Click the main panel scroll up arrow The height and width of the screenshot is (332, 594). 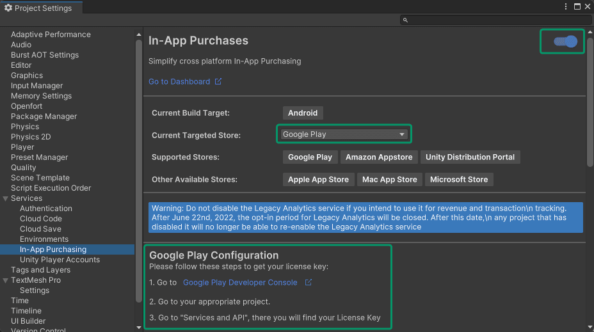(x=590, y=32)
